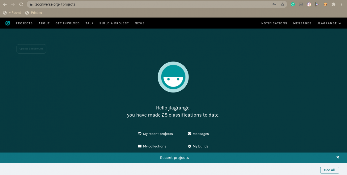Open the Printing bookmark

34,13
